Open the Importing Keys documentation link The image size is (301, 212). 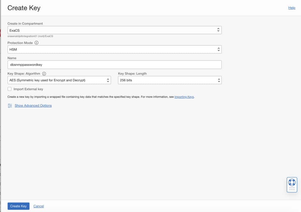[184, 96]
